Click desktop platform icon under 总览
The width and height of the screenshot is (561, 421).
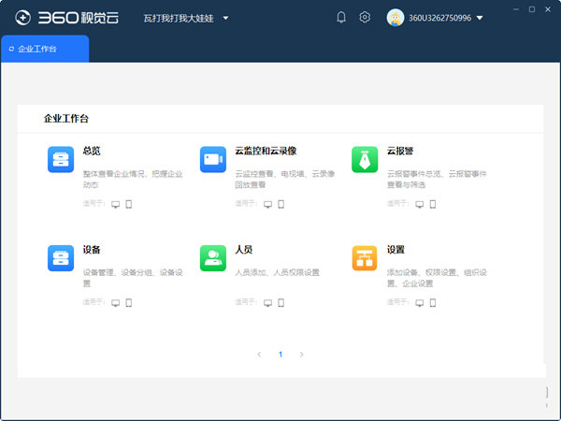(x=115, y=204)
